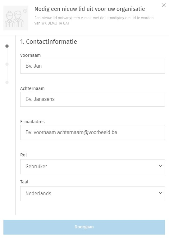Screen dimensions: 169x238
Task: Jump to the second step dot
Action: point(7,64)
